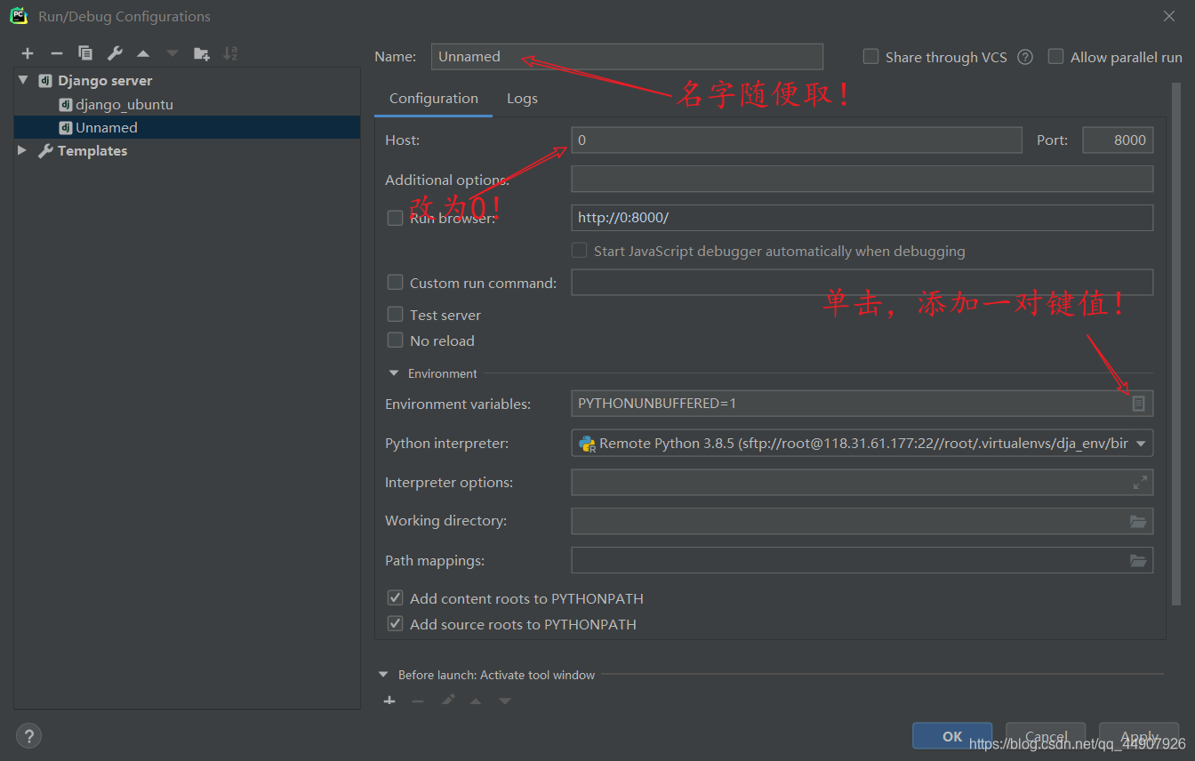
Task: Click the Host input field
Action: point(796,140)
